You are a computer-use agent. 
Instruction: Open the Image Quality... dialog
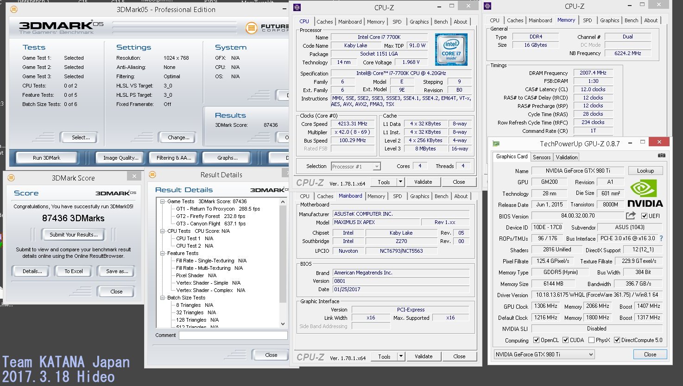(x=120, y=158)
